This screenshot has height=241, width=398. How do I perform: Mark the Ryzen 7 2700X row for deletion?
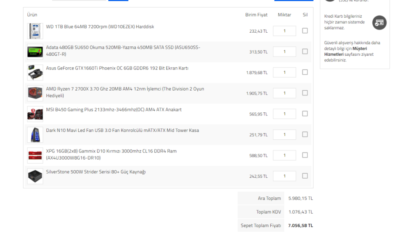click(305, 93)
